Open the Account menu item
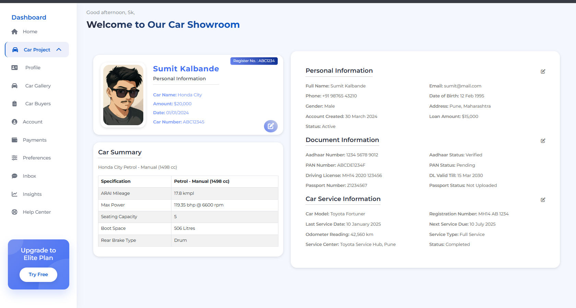This screenshot has height=308, width=576. [x=33, y=122]
